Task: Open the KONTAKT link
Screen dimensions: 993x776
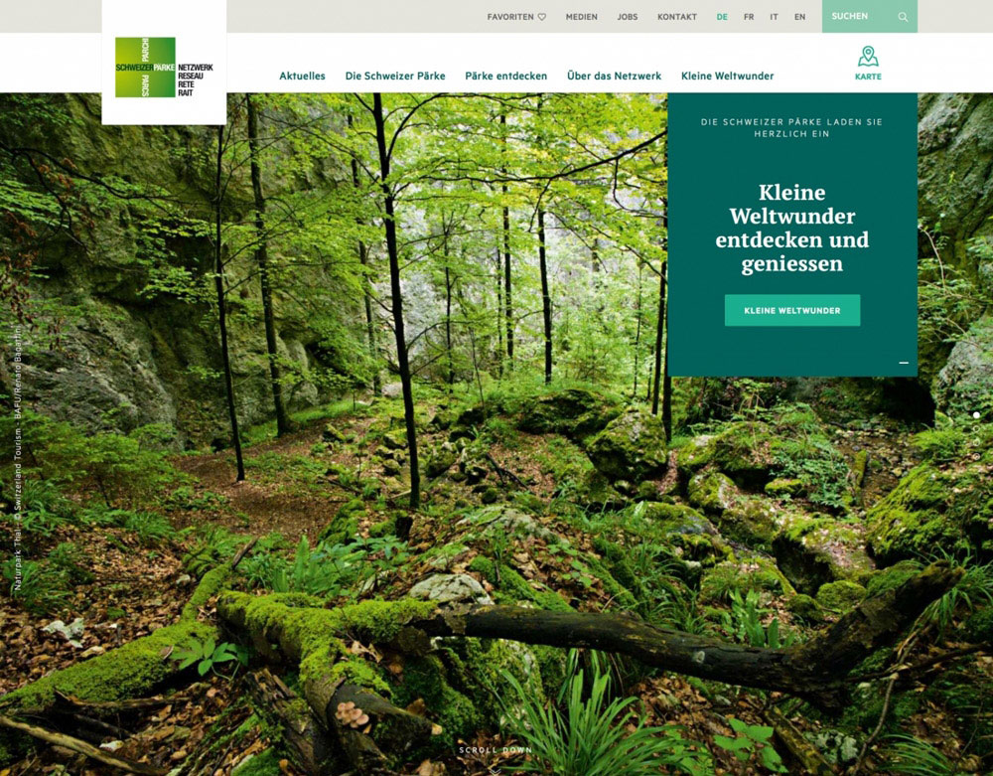Action: [676, 17]
